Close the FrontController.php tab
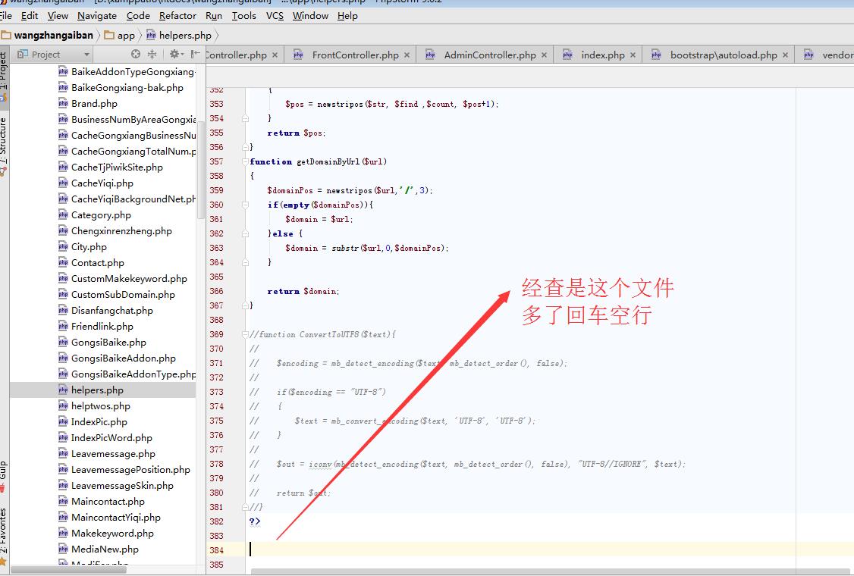 [x=407, y=55]
